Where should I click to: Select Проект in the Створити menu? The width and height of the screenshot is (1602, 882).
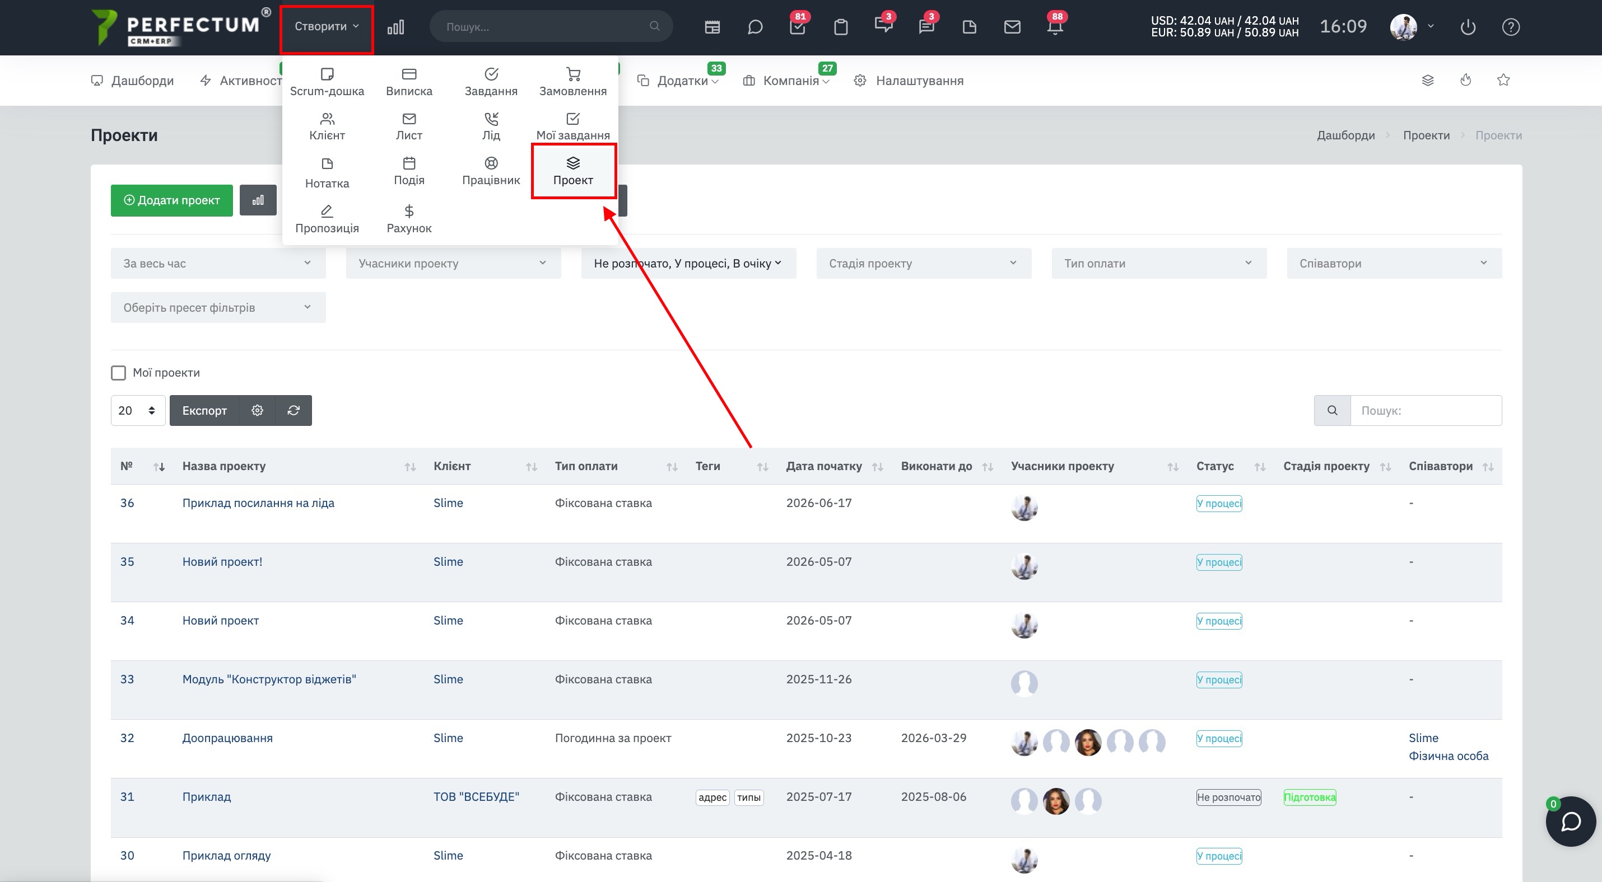pyautogui.click(x=573, y=171)
